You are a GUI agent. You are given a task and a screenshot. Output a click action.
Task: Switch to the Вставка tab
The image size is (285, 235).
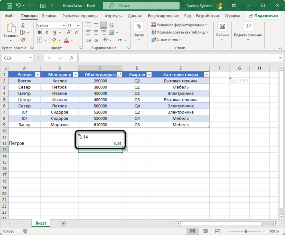49,16
